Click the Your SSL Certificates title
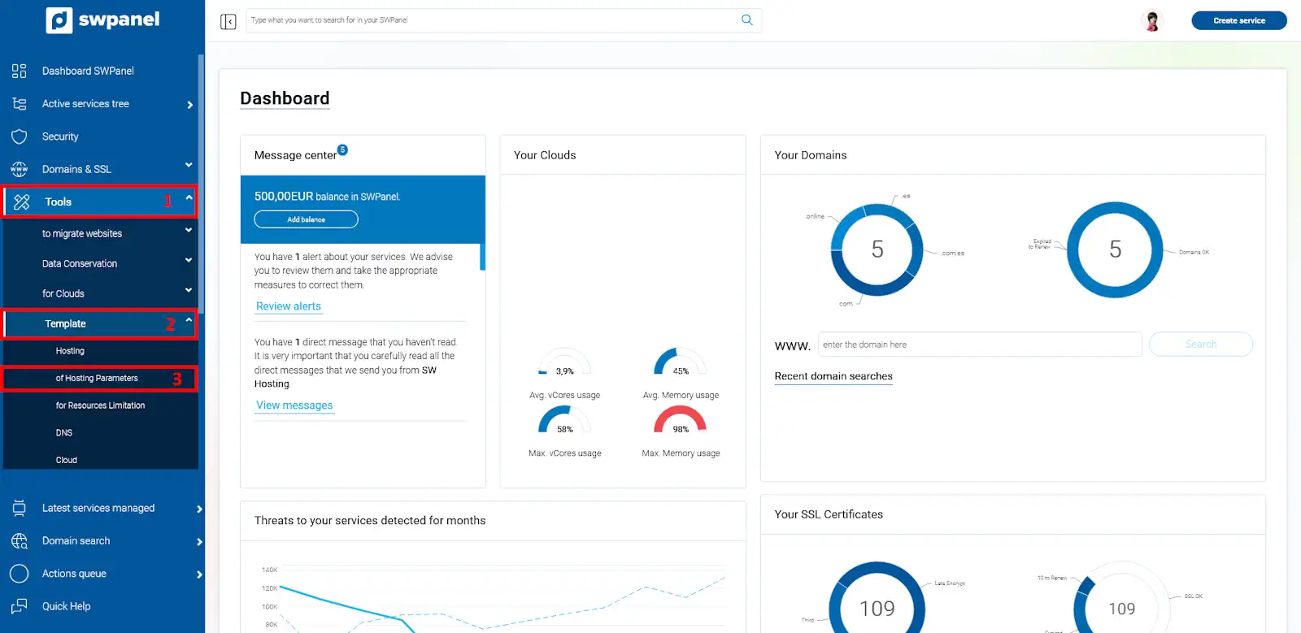 pos(829,514)
